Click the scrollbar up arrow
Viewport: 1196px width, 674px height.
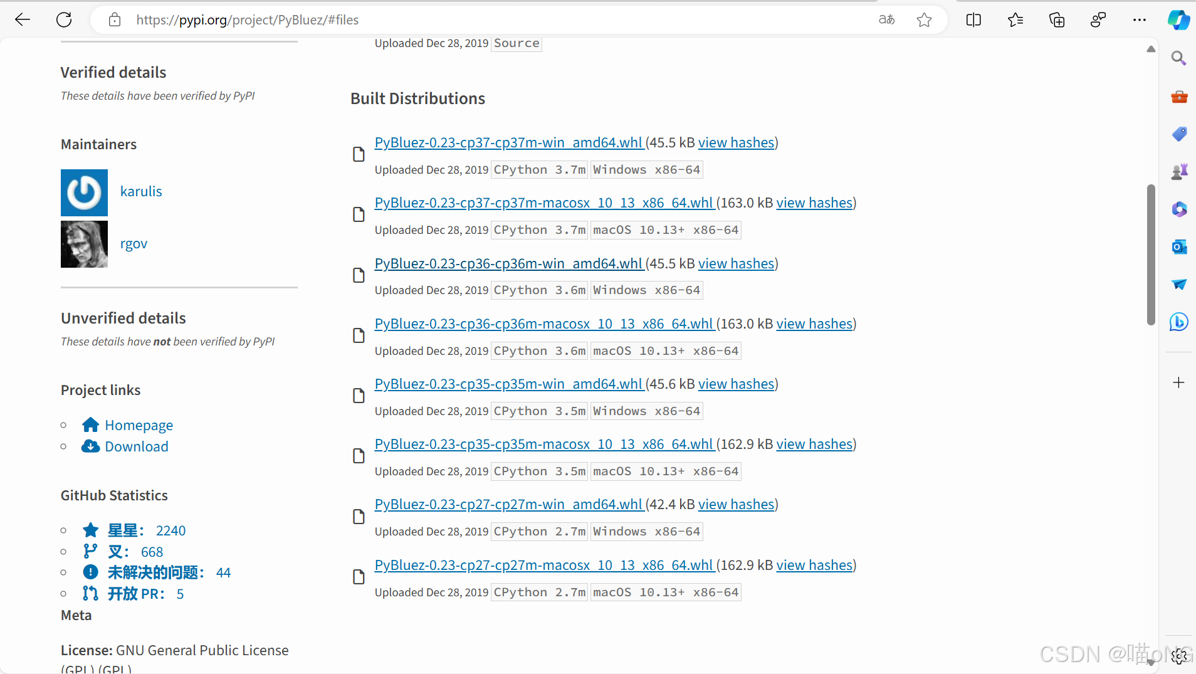tap(1151, 49)
